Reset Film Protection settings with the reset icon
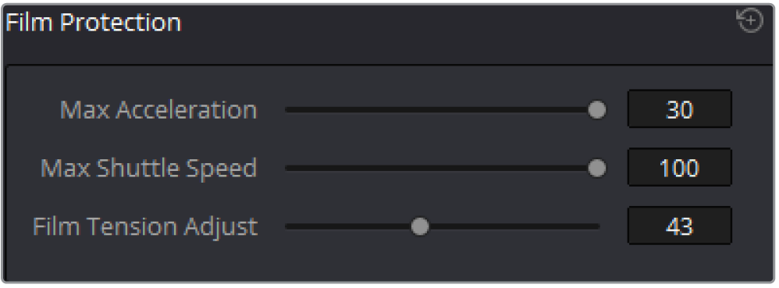This screenshot has height=288, width=779. (x=749, y=22)
